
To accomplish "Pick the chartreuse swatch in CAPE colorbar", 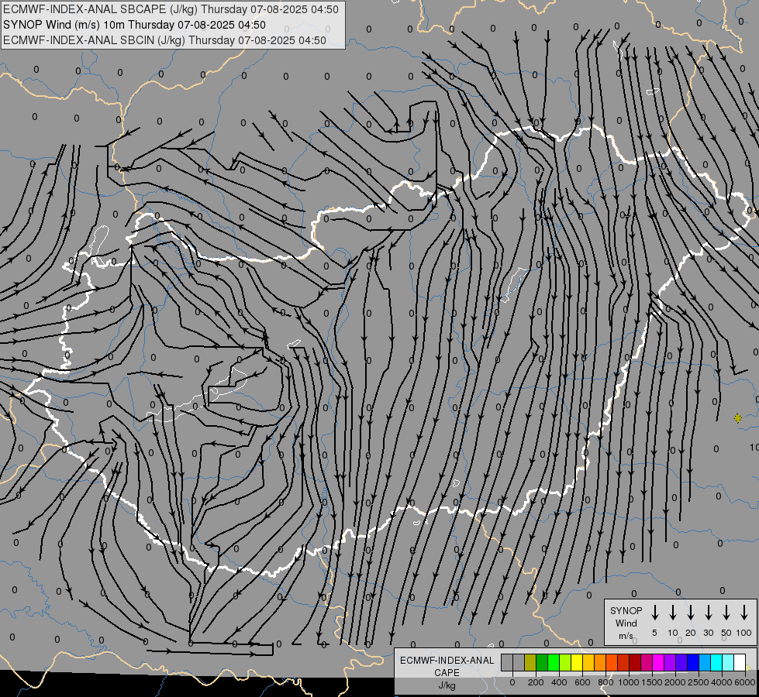I will 565,662.
